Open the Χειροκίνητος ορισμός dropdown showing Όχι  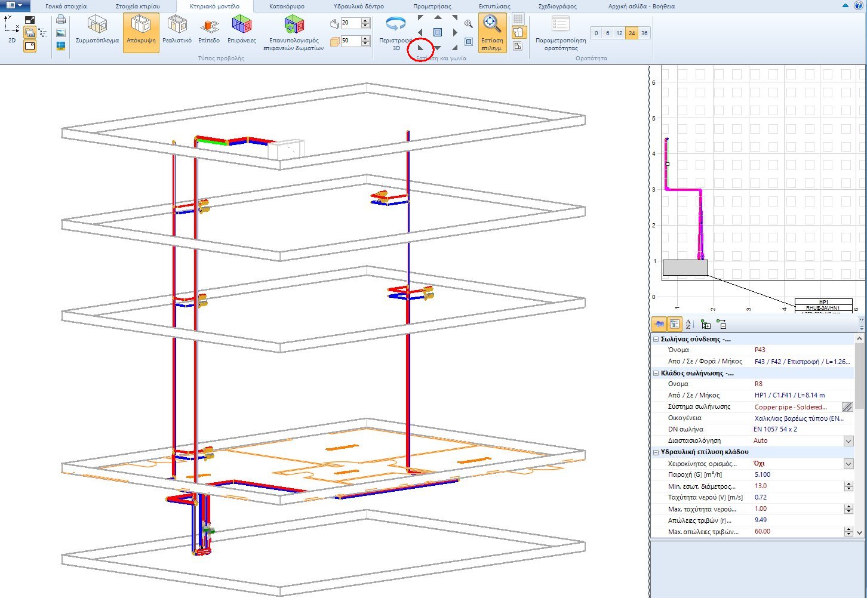(x=848, y=463)
